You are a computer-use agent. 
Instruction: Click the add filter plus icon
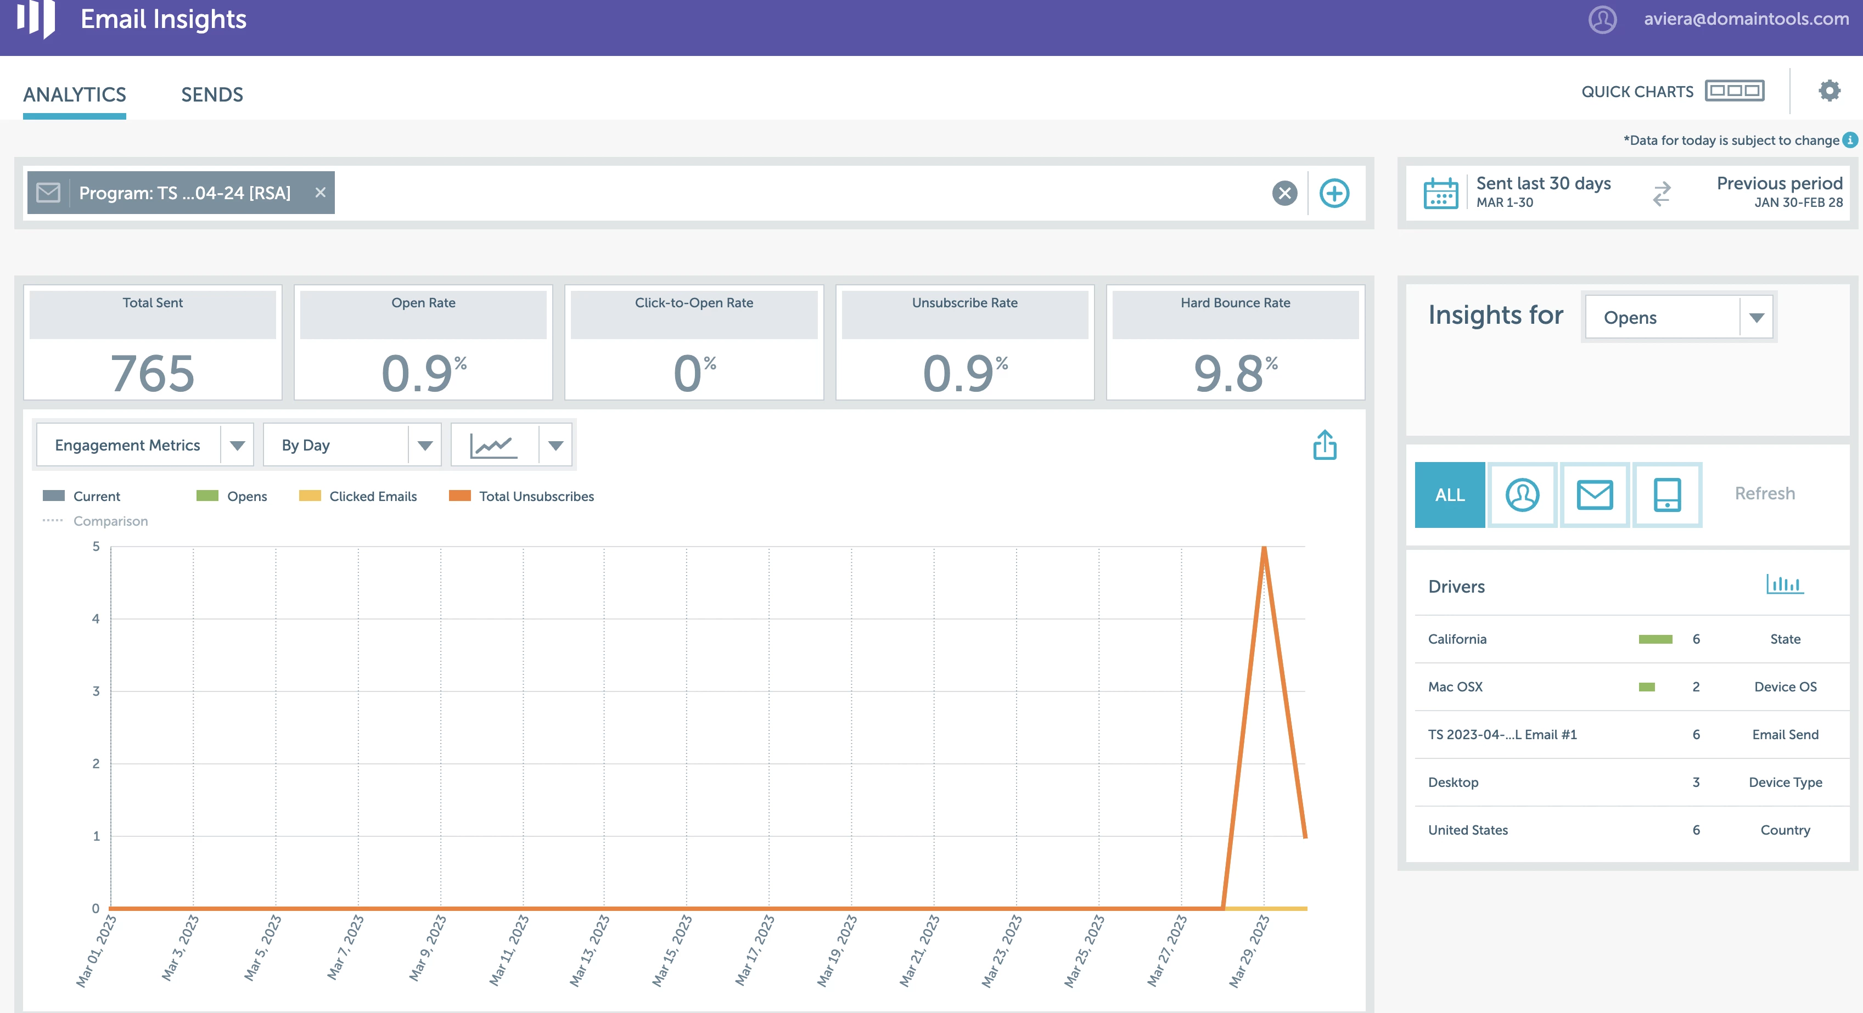coord(1334,193)
